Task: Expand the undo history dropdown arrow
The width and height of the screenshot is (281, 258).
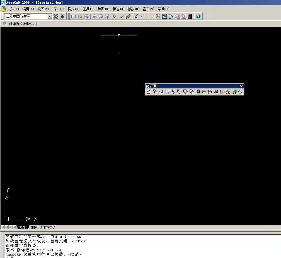Action: [x=142, y=16]
